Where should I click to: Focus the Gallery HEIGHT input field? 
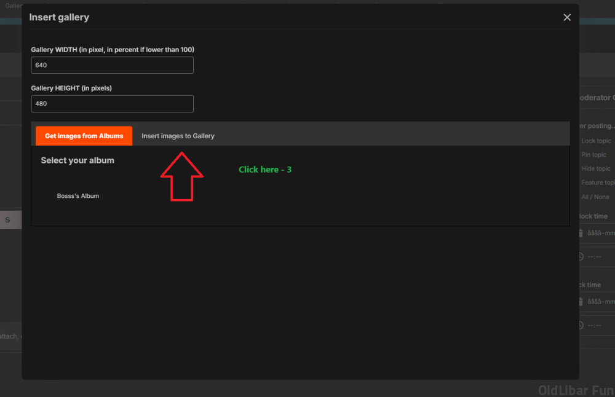click(113, 104)
